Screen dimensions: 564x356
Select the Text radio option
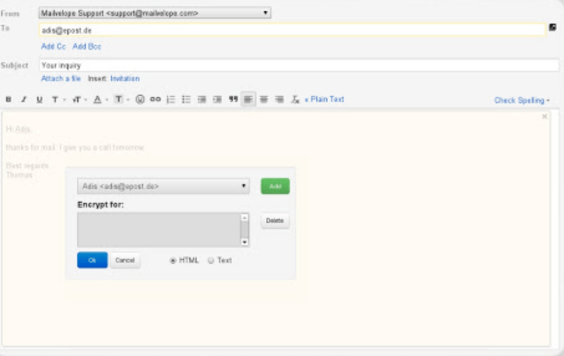click(x=211, y=261)
